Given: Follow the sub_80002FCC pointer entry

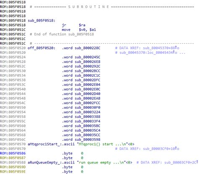Looking at the screenshot, I should click(x=87, y=103).
